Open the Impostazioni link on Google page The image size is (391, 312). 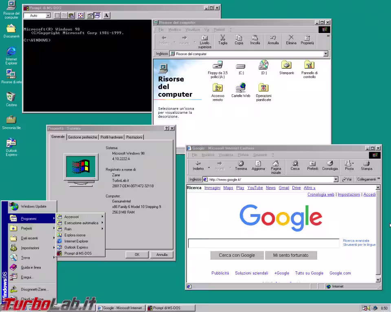(x=349, y=194)
